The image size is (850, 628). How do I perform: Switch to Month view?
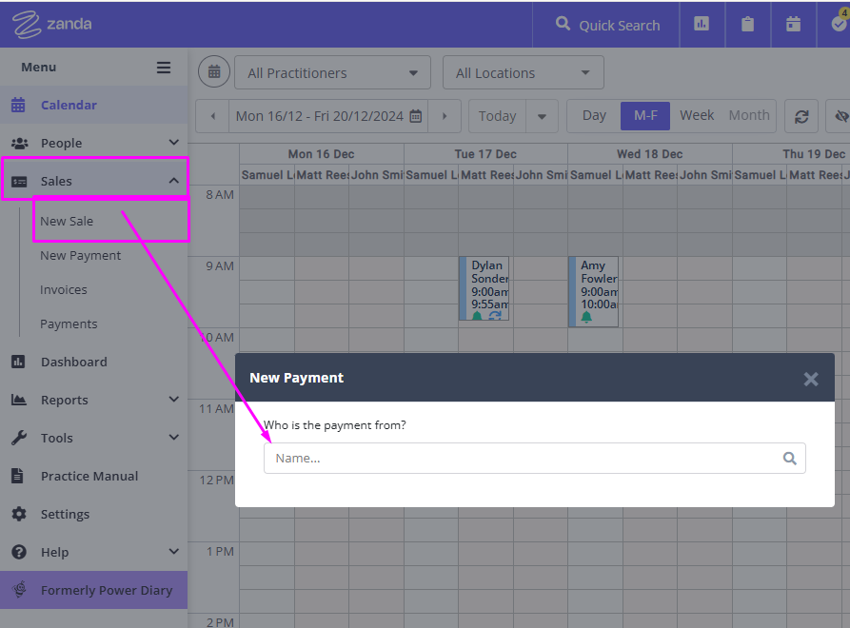[749, 115]
